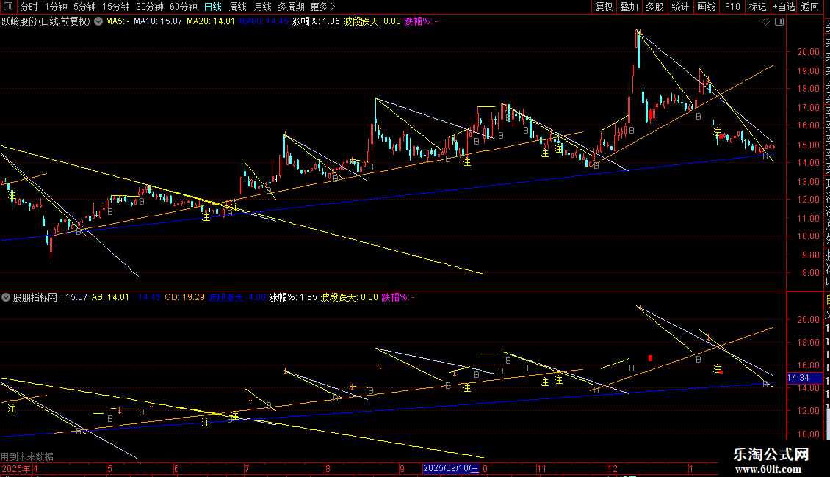Click the 标记 mark button
Viewport: 830px width, 477px height.
coord(757,7)
